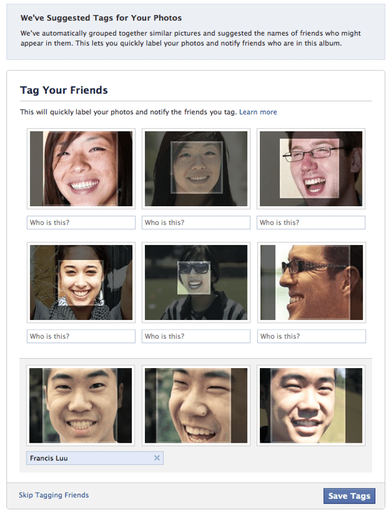Screen dimensions: 391x515
Task: Focus the name field under the dark-haired woman photo
Action: coord(196,222)
